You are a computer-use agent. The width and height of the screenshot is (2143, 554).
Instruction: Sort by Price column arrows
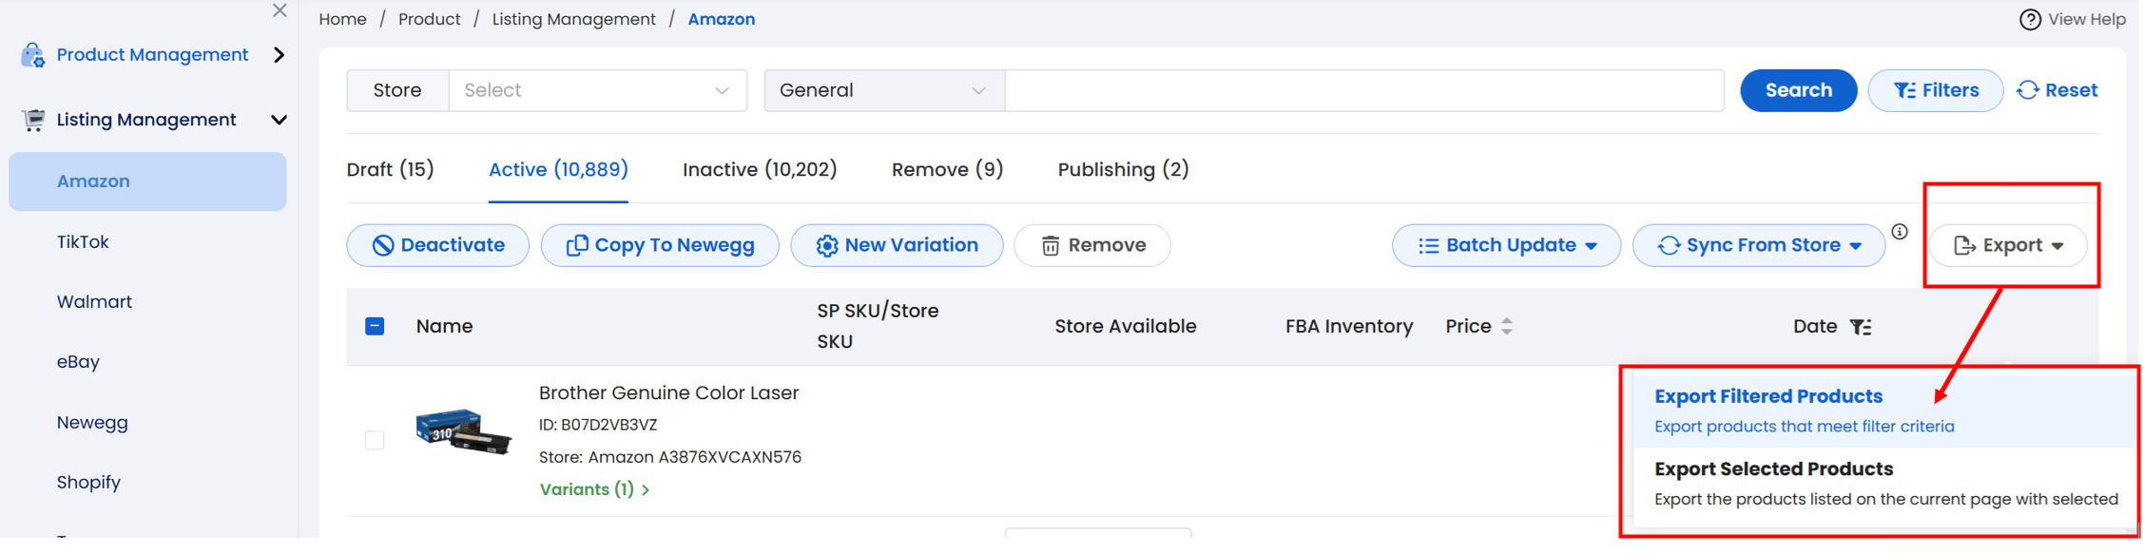pos(1507,327)
